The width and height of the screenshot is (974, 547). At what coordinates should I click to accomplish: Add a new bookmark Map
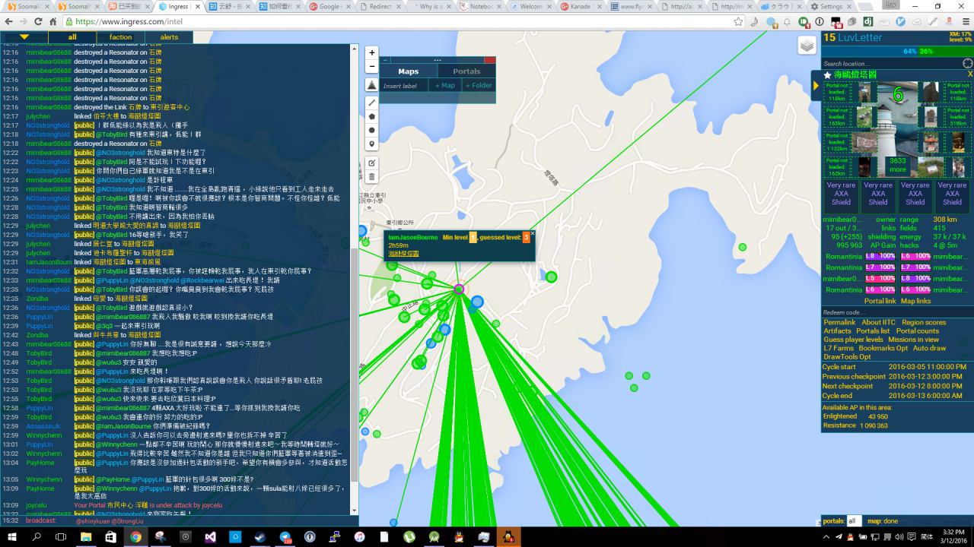(x=445, y=86)
